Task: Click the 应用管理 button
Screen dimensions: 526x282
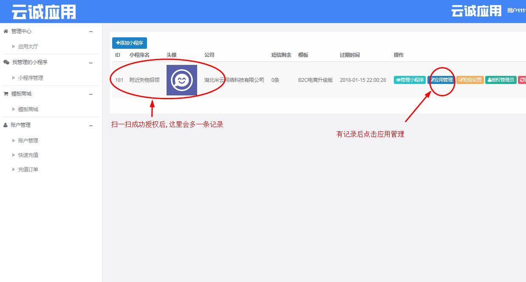Action: click(441, 80)
